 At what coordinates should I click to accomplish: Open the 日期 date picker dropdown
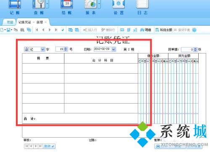pos(114,49)
